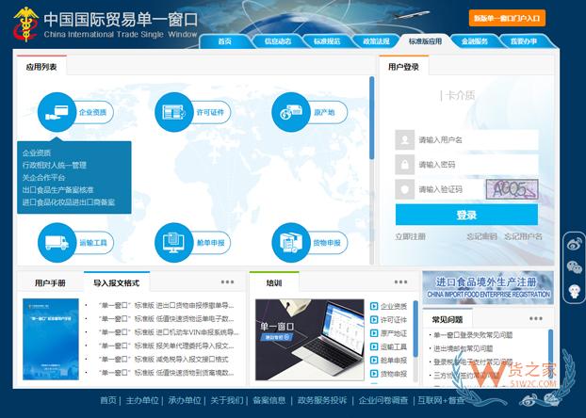Screen dimensions: 586x418
Task: Click the training 货物申报 play icon
Action: pos(374,374)
